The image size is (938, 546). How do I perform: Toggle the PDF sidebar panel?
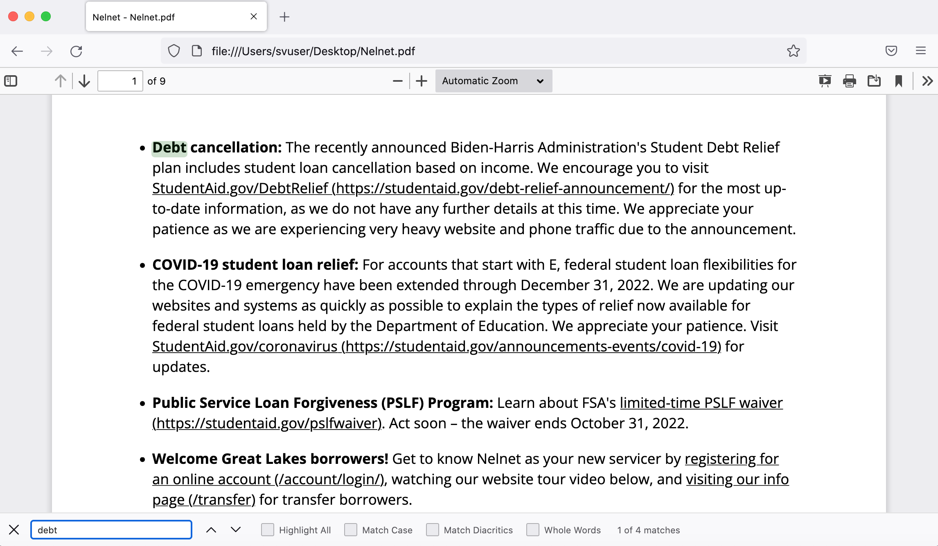(11, 81)
